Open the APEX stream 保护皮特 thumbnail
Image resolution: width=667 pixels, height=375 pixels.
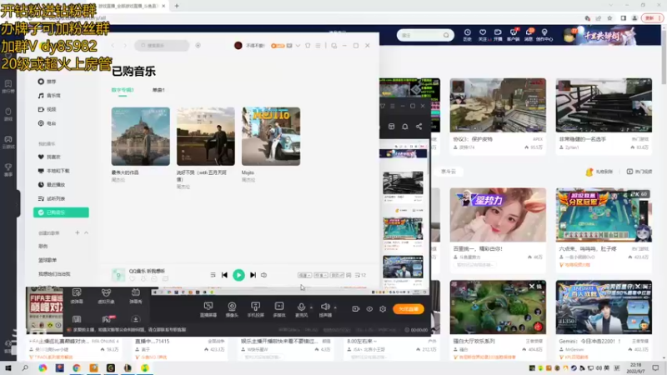(x=498, y=105)
